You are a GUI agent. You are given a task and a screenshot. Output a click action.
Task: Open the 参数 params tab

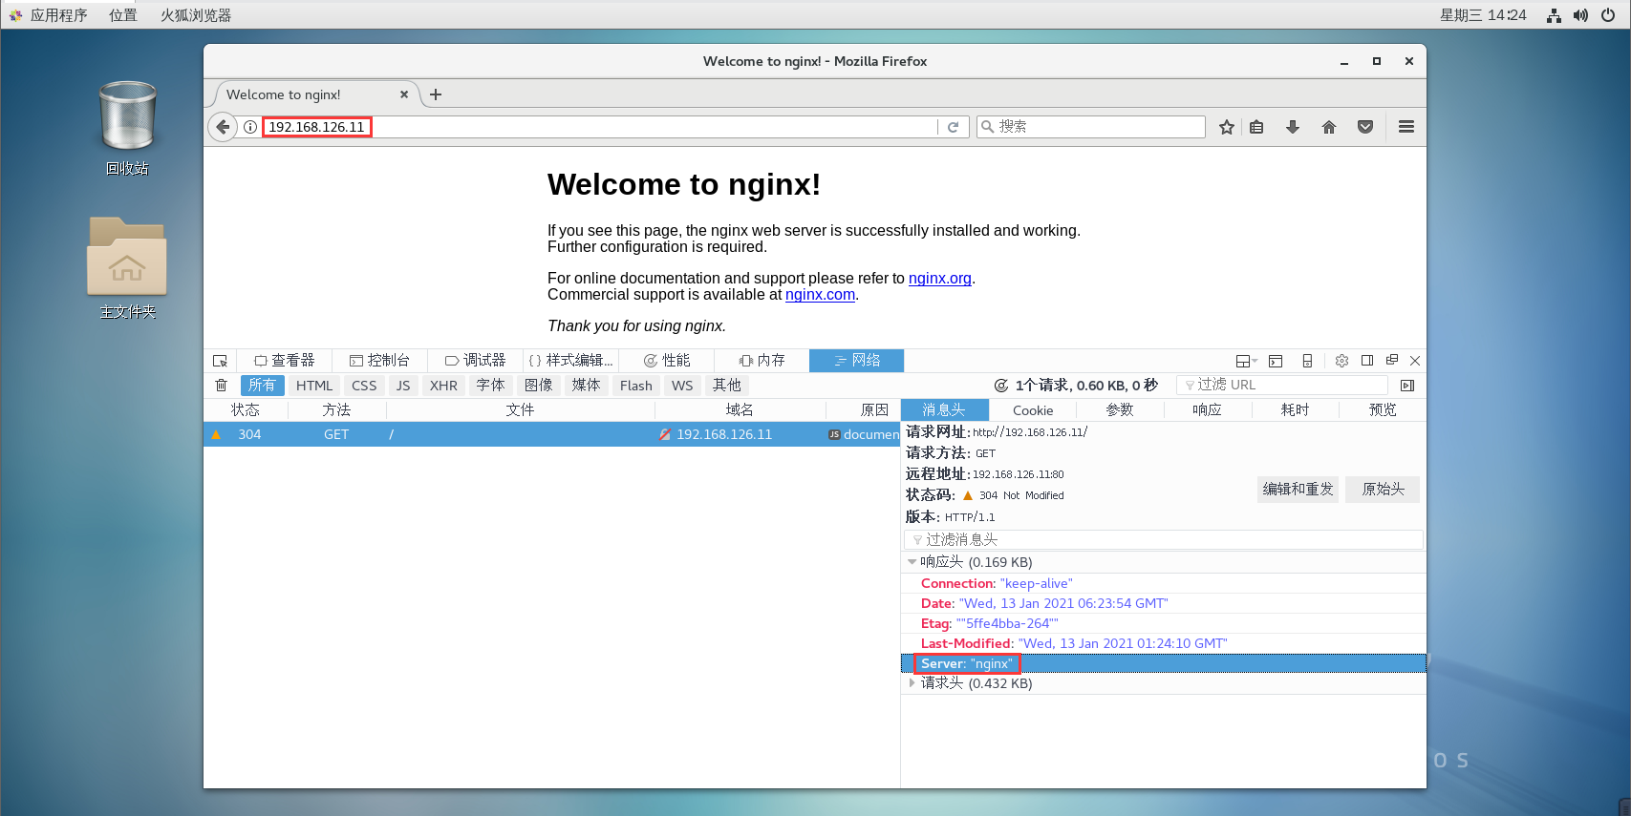pos(1120,410)
